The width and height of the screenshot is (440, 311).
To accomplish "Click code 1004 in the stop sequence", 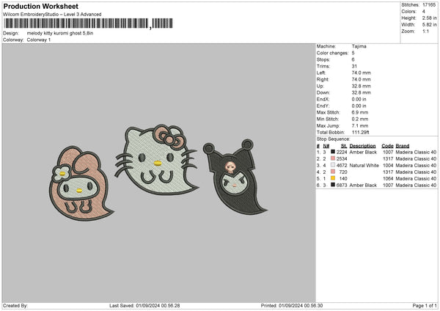I will click(388, 166).
